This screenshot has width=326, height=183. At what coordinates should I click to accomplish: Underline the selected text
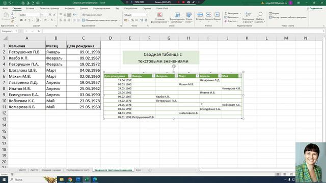click(x=30, y=20)
